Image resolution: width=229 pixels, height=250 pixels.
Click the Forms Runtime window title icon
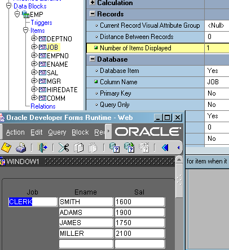coord(2,118)
